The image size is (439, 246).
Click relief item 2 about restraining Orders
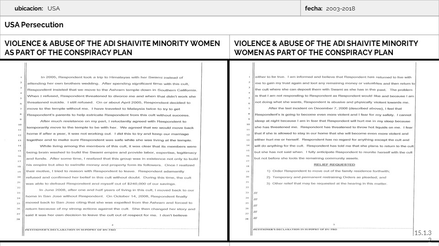click(326, 177)
